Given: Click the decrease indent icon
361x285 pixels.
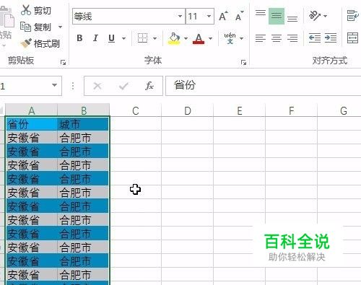Looking at the screenshot, I should coord(315,38).
